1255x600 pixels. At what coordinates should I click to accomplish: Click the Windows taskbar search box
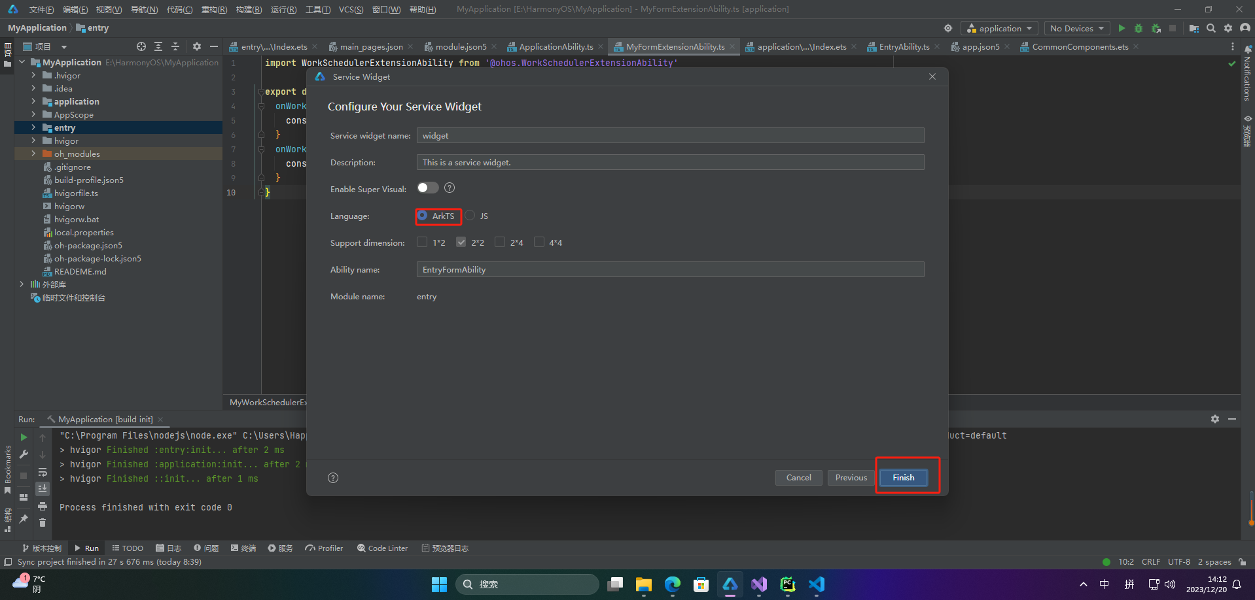click(x=527, y=584)
